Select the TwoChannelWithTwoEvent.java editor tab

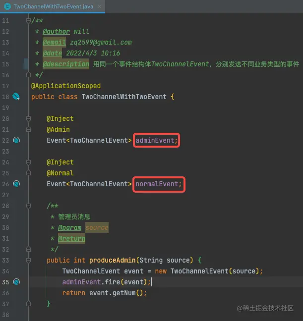point(53,6)
